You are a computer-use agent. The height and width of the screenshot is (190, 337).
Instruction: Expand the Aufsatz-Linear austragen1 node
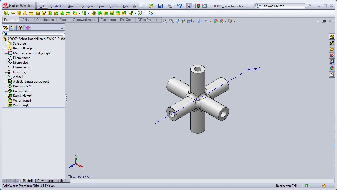click(5, 82)
